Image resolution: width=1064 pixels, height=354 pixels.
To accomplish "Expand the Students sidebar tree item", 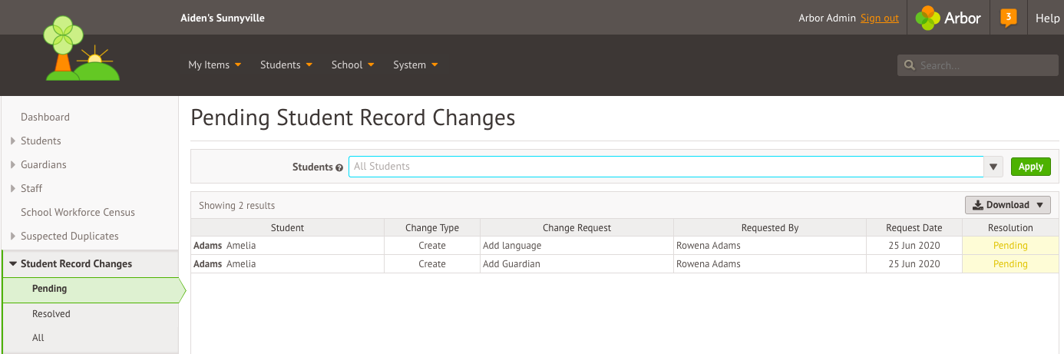I will (x=13, y=141).
